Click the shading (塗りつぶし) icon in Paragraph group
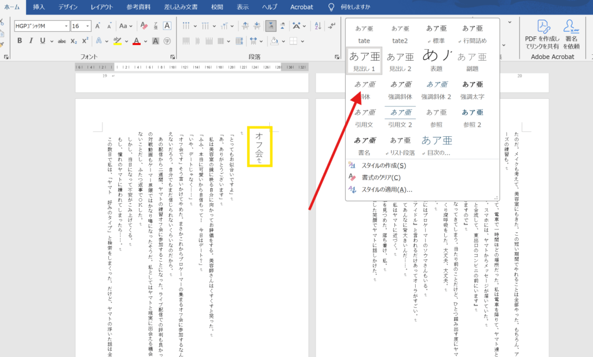Image resolution: width=593 pixels, height=357 pixels. 274,42
